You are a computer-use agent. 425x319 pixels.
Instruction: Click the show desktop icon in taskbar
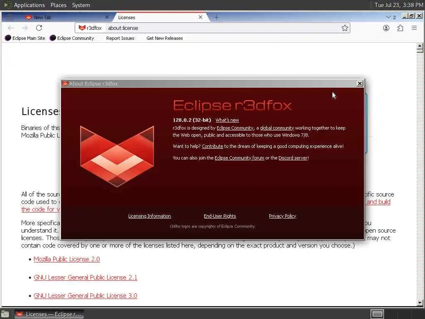[x=5, y=314]
